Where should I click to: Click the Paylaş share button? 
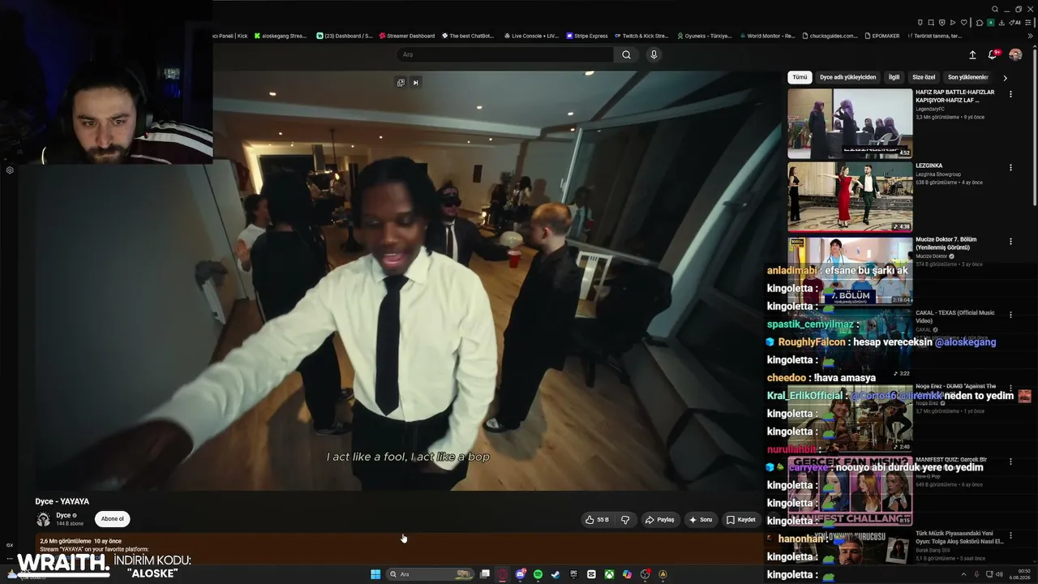(x=660, y=520)
